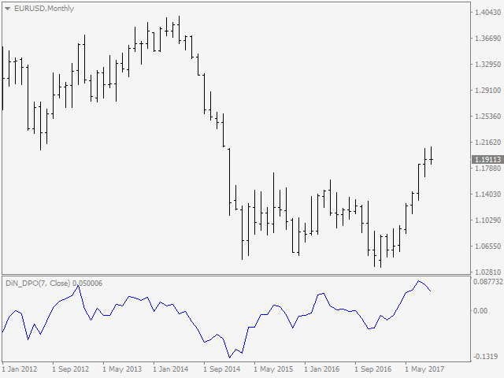The height and width of the screenshot is (378, 504).
Task: Select price level 1.32950 on scale
Action: [488, 65]
